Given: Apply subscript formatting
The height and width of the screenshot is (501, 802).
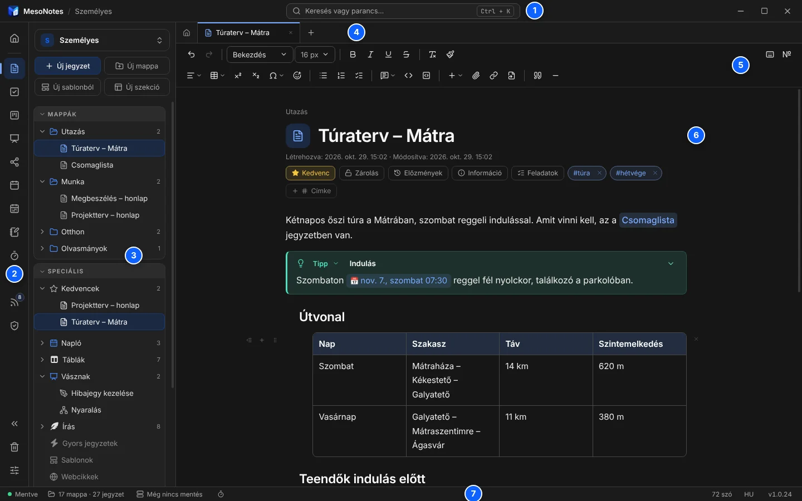Looking at the screenshot, I should point(256,76).
